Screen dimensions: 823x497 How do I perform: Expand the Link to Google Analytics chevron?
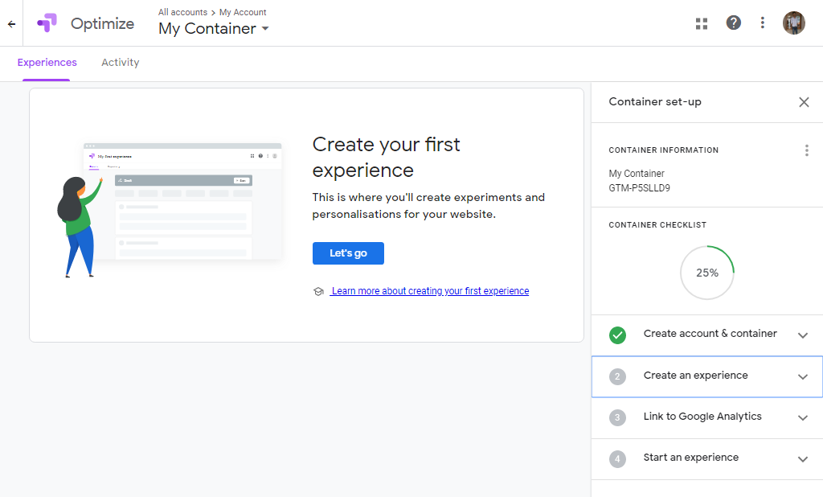click(803, 417)
